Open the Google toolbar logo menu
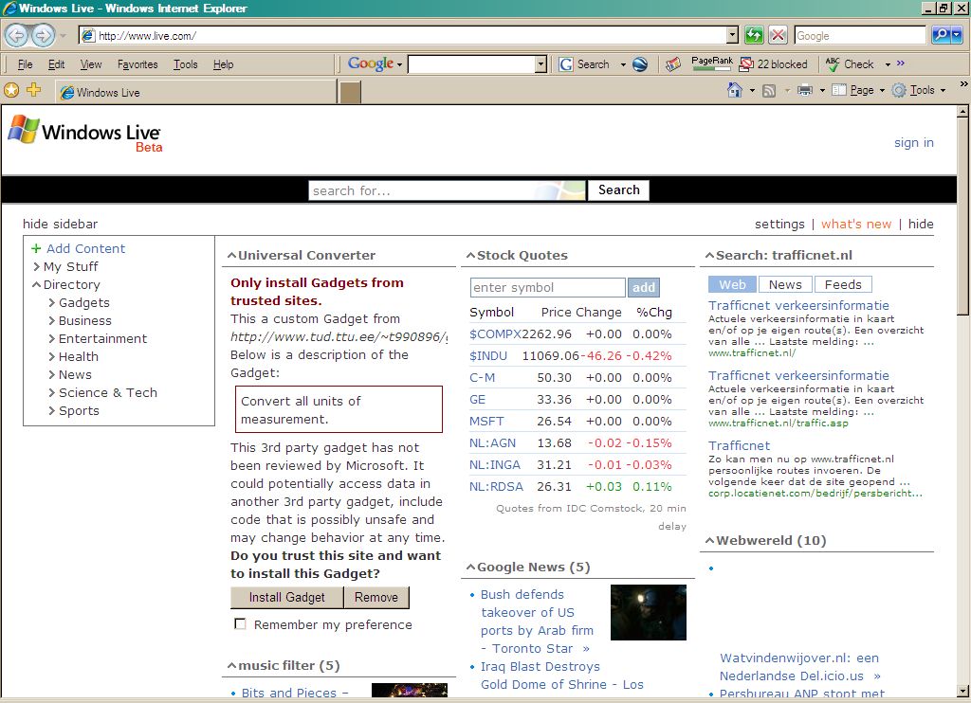The image size is (971, 703). pyautogui.click(x=375, y=63)
